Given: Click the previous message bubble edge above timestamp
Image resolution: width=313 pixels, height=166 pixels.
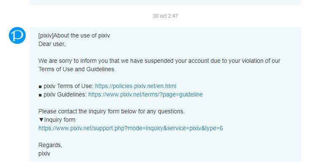Looking at the screenshot, I should (x=165, y=3).
